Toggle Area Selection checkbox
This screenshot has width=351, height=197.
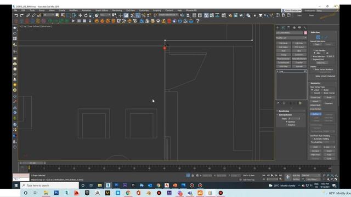(312, 56)
